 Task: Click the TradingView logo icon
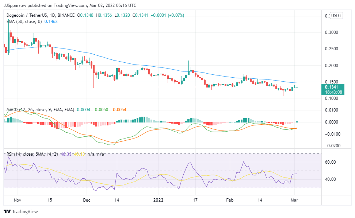[7, 211]
